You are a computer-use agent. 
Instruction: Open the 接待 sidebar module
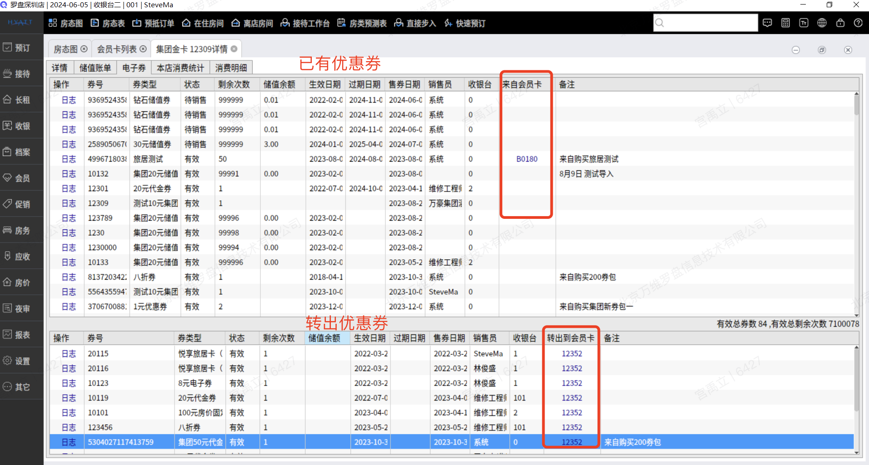click(x=22, y=74)
